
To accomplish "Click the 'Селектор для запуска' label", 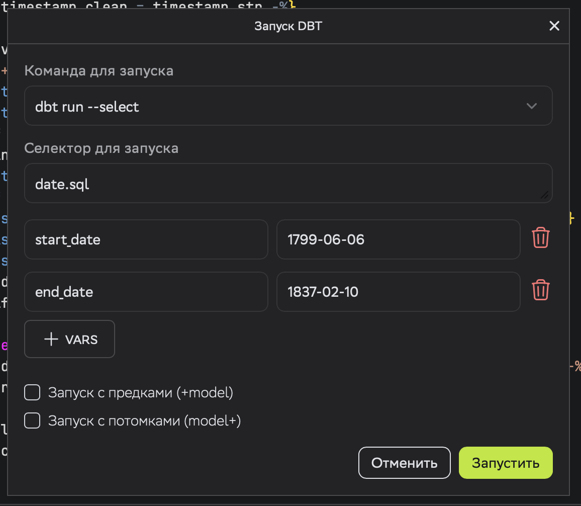I will [x=102, y=148].
